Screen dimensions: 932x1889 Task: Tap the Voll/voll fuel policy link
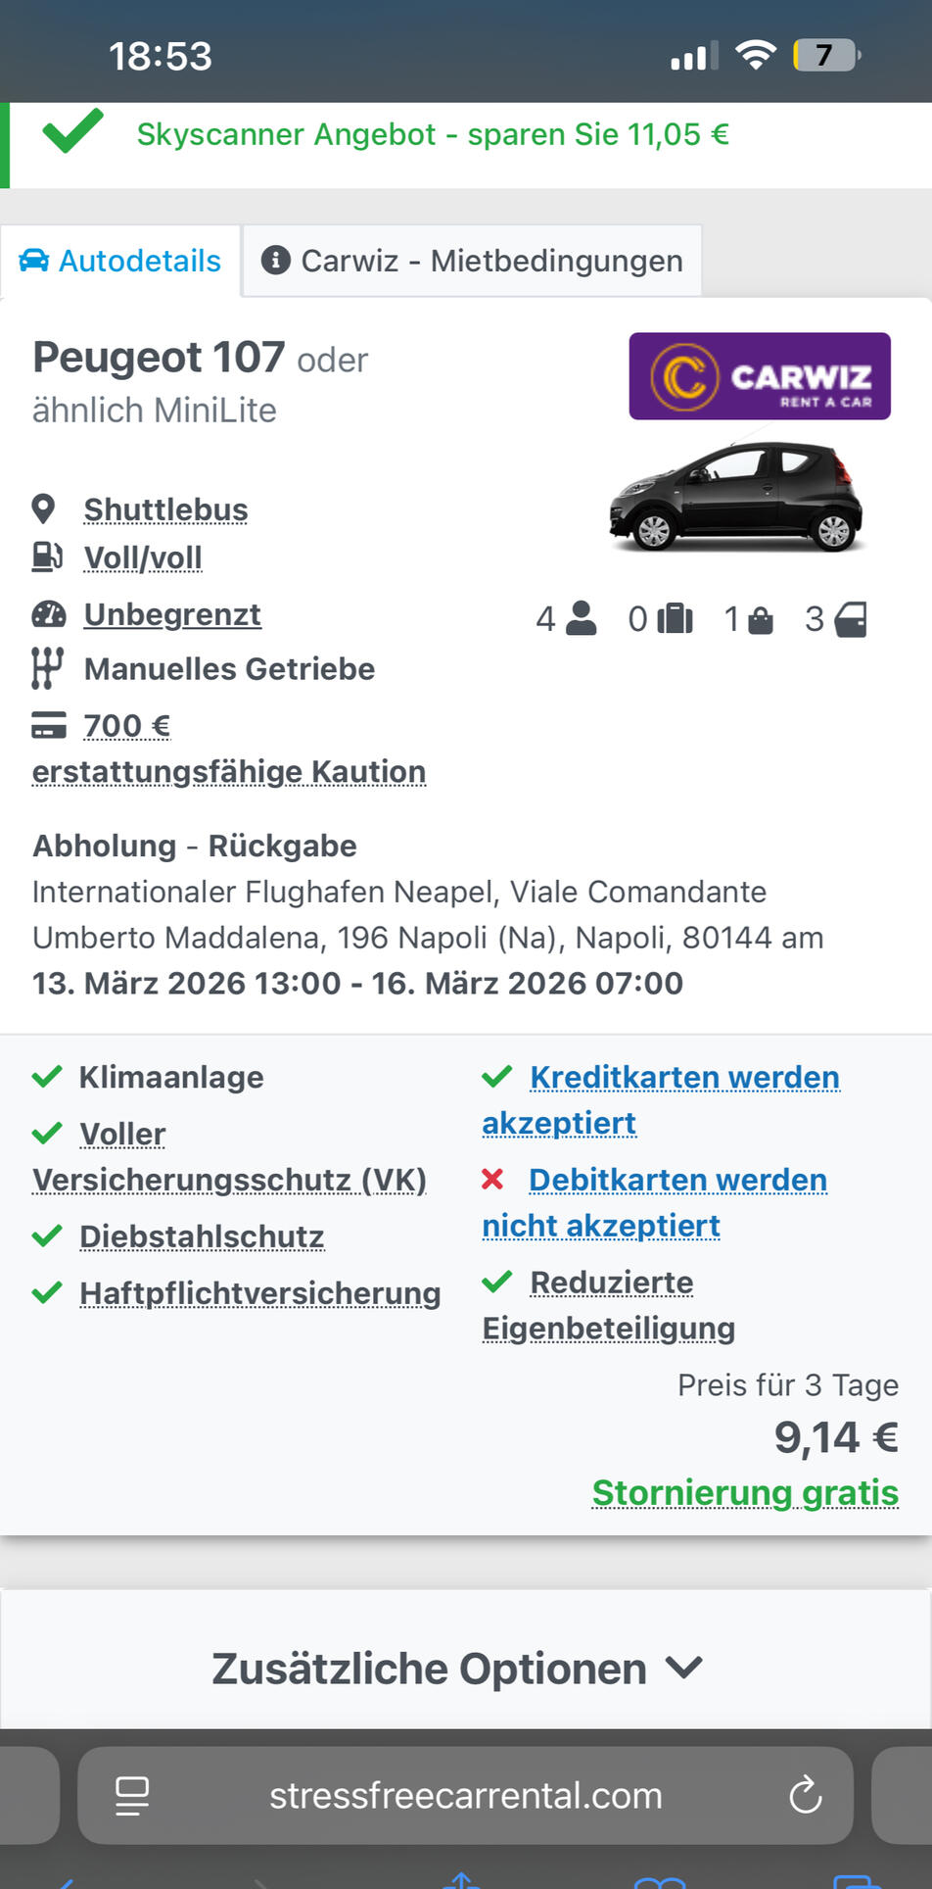143,557
